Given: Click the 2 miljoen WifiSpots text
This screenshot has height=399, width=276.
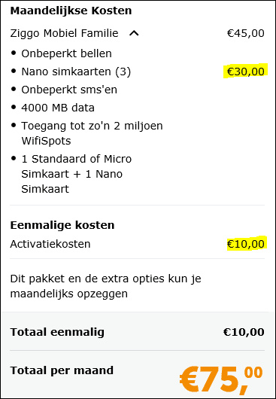Looking at the screenshot, I should point(92,133).
